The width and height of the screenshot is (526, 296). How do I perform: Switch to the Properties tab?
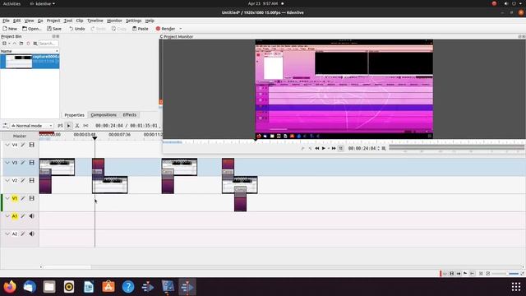tap(75, 115)
